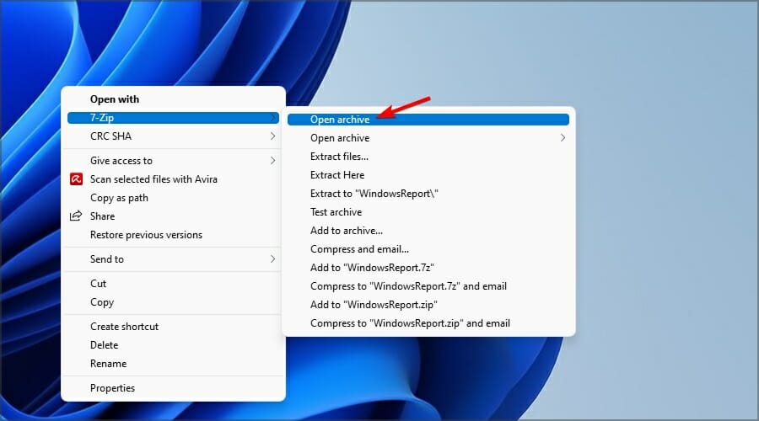The image size is (759, 421).
Task: Choose Compress to "WindowsReport.zip" and email
Action: click(x=428, y=323)
